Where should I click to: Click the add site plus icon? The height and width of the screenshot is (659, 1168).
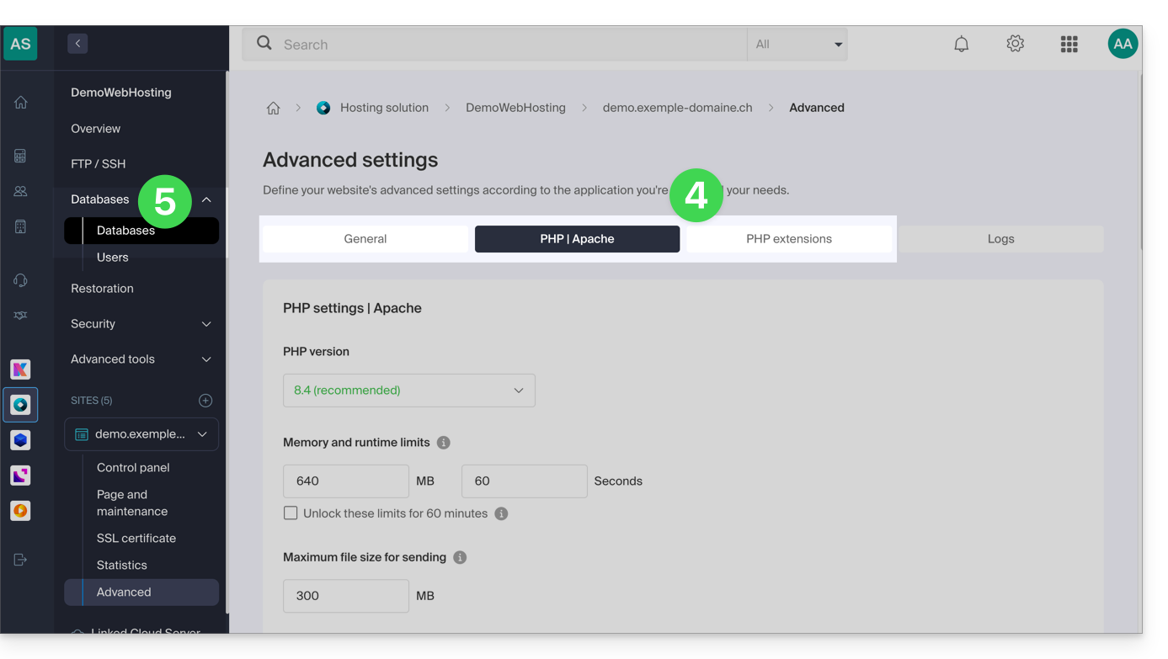click(x=205, y=401)
